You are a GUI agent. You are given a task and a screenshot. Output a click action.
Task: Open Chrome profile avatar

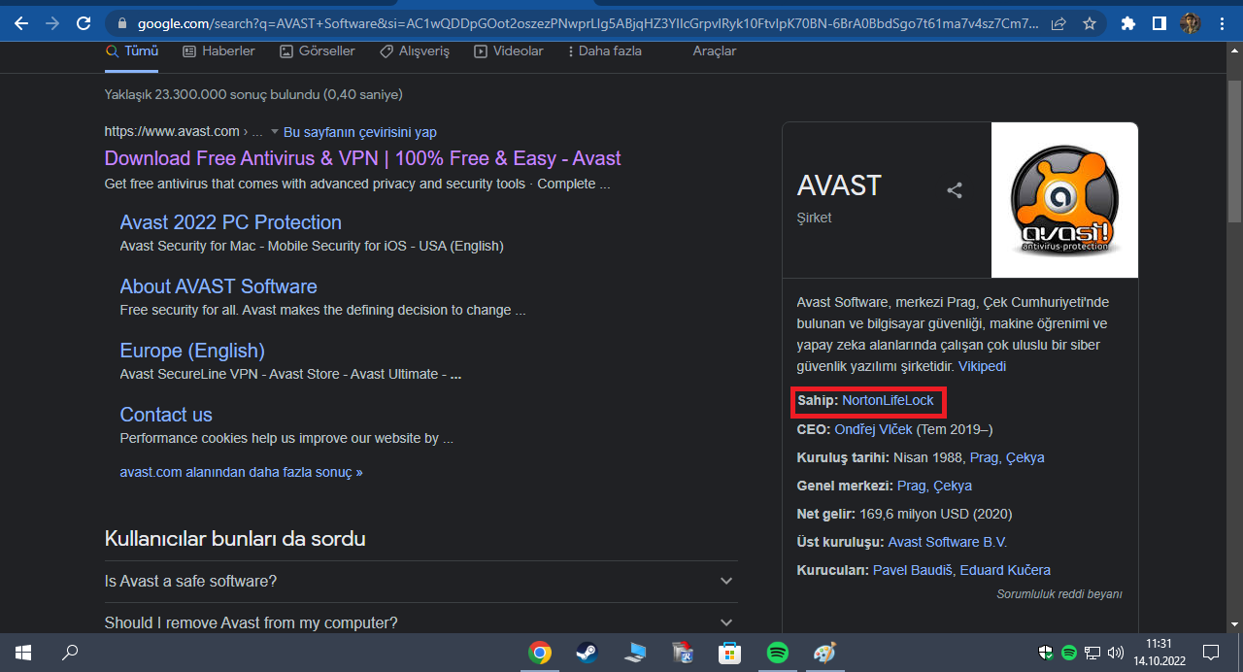coord(1190,22)
